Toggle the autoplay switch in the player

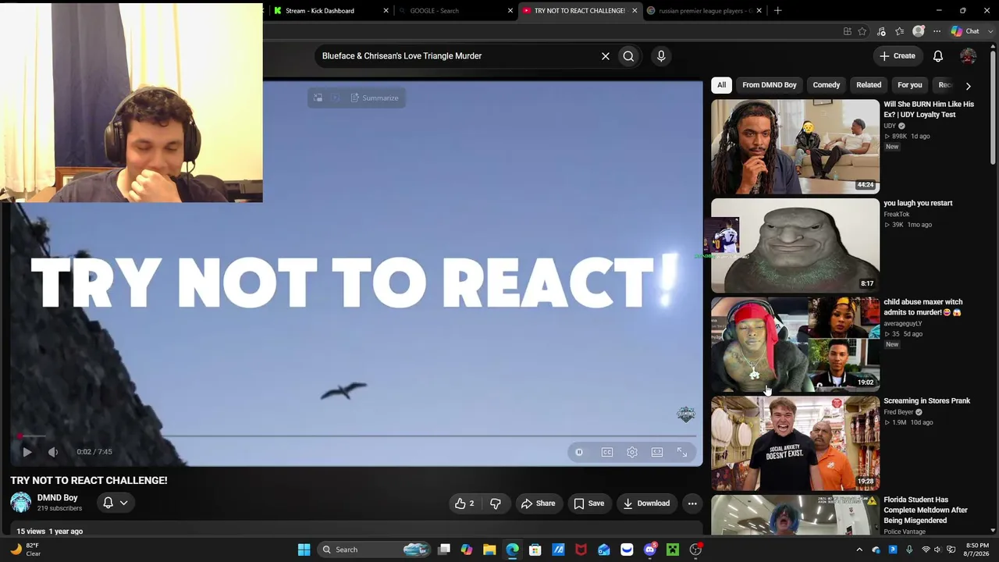coord(579,452)
